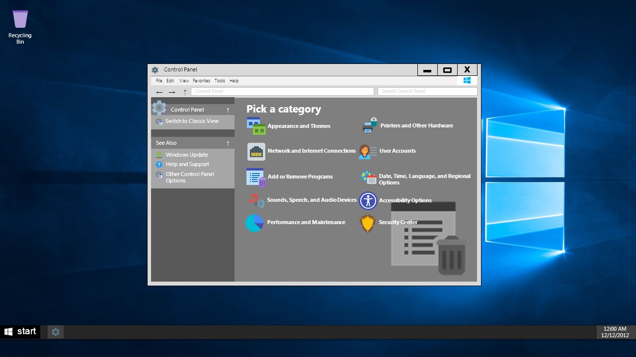636x357 pixels.
Task: Open the Edit menu
Action: coord(170,81)
